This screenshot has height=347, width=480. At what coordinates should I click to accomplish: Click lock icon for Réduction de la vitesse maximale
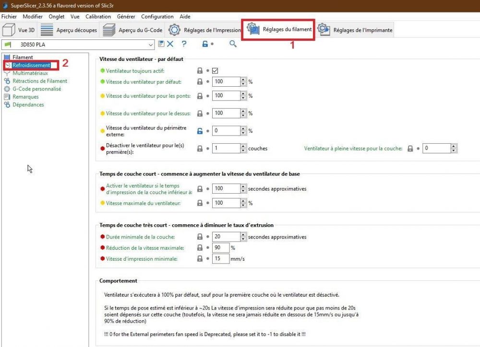pyautogui.click(x=200, y=248)
